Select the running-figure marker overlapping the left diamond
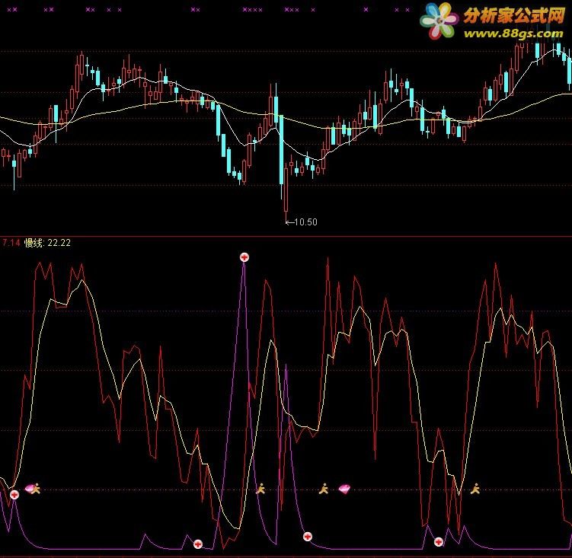Viewport: 572px width, 558px height. coord(36,488)
